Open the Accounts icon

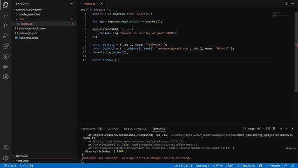click(6, 147)
